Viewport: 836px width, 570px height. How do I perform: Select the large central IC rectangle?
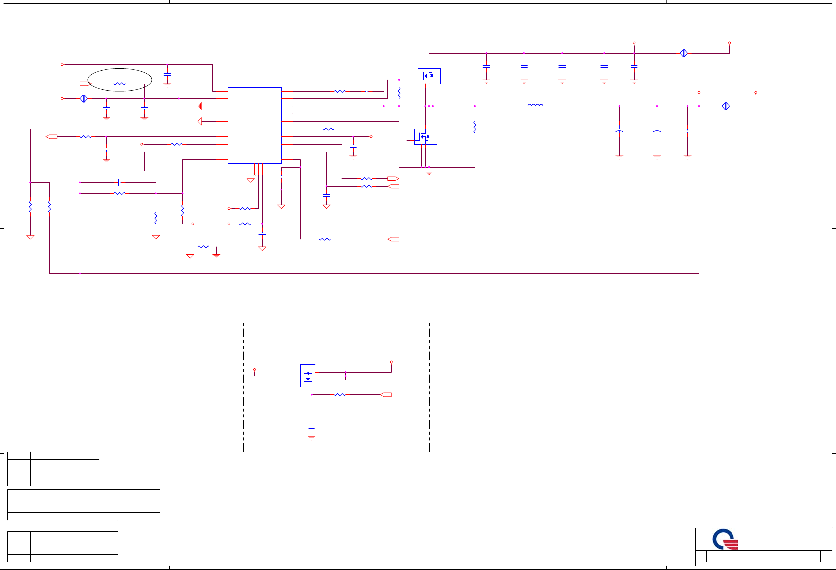point(255,125)
